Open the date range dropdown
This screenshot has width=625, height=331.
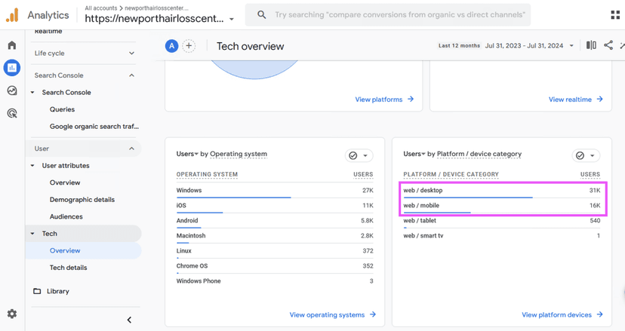coord(529,46)
